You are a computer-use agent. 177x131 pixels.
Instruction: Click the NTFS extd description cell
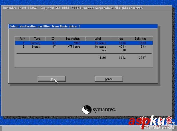(x=74, y=47)
